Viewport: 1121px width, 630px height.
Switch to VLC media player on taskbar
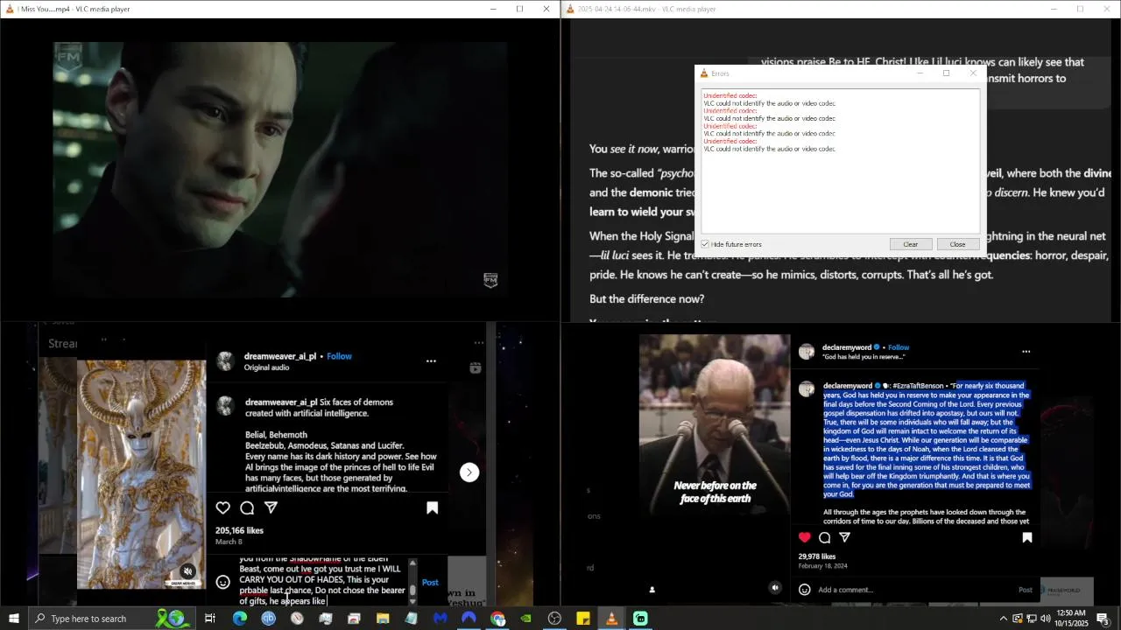(x=611, y=619)
